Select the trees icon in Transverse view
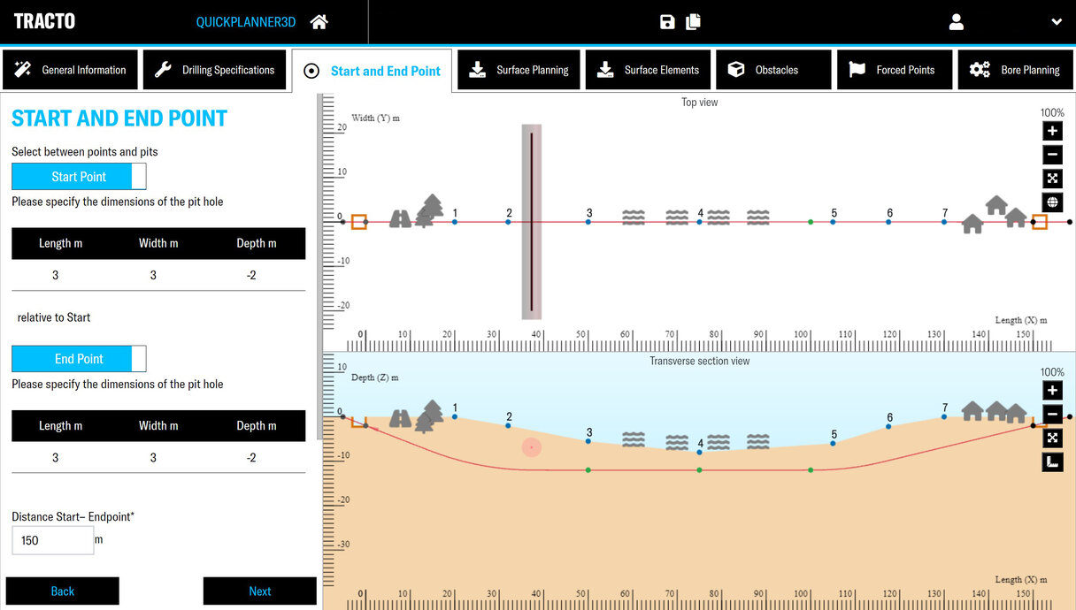Image resolution: width=1076 pixels, height=610 pixels. [x=429, y=416]
